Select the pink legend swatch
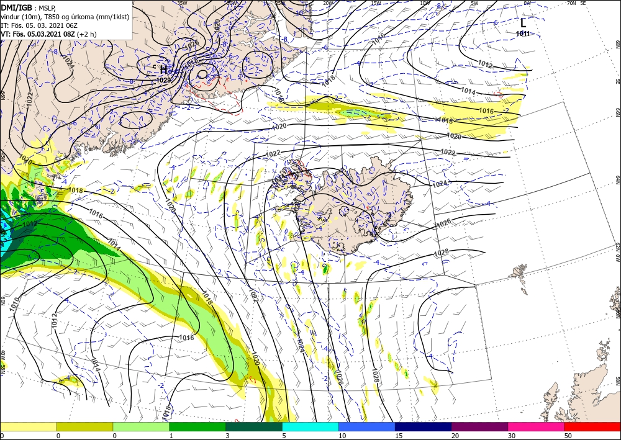 537,426
